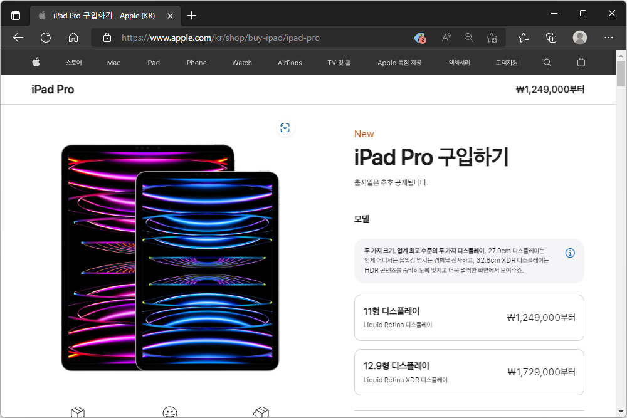Open the shopping coupons icon with badge
The width and height of the screenshot is (627, 418).
pos(420,38)
